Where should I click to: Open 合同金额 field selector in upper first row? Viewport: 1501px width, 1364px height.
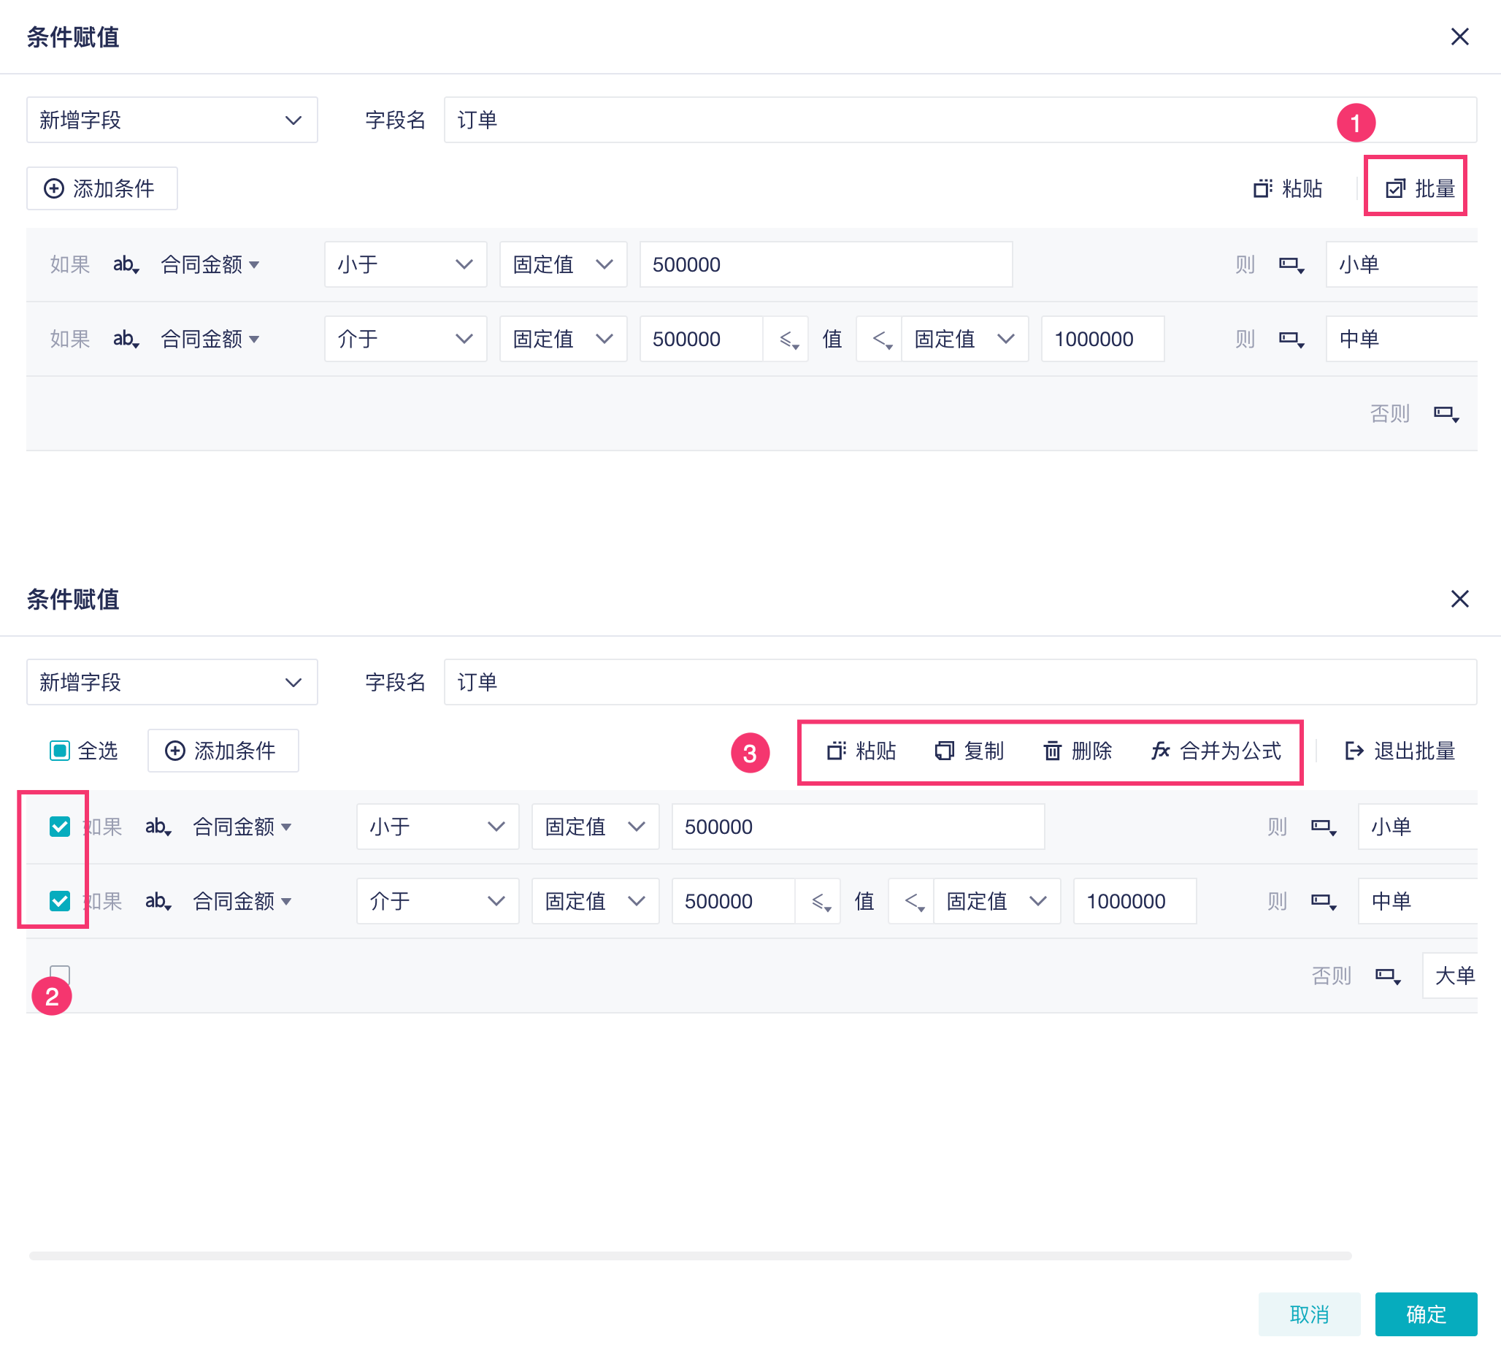coord(210,264)
